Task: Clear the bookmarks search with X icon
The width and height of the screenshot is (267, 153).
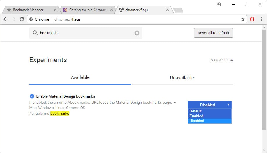Action: [137, 33]
